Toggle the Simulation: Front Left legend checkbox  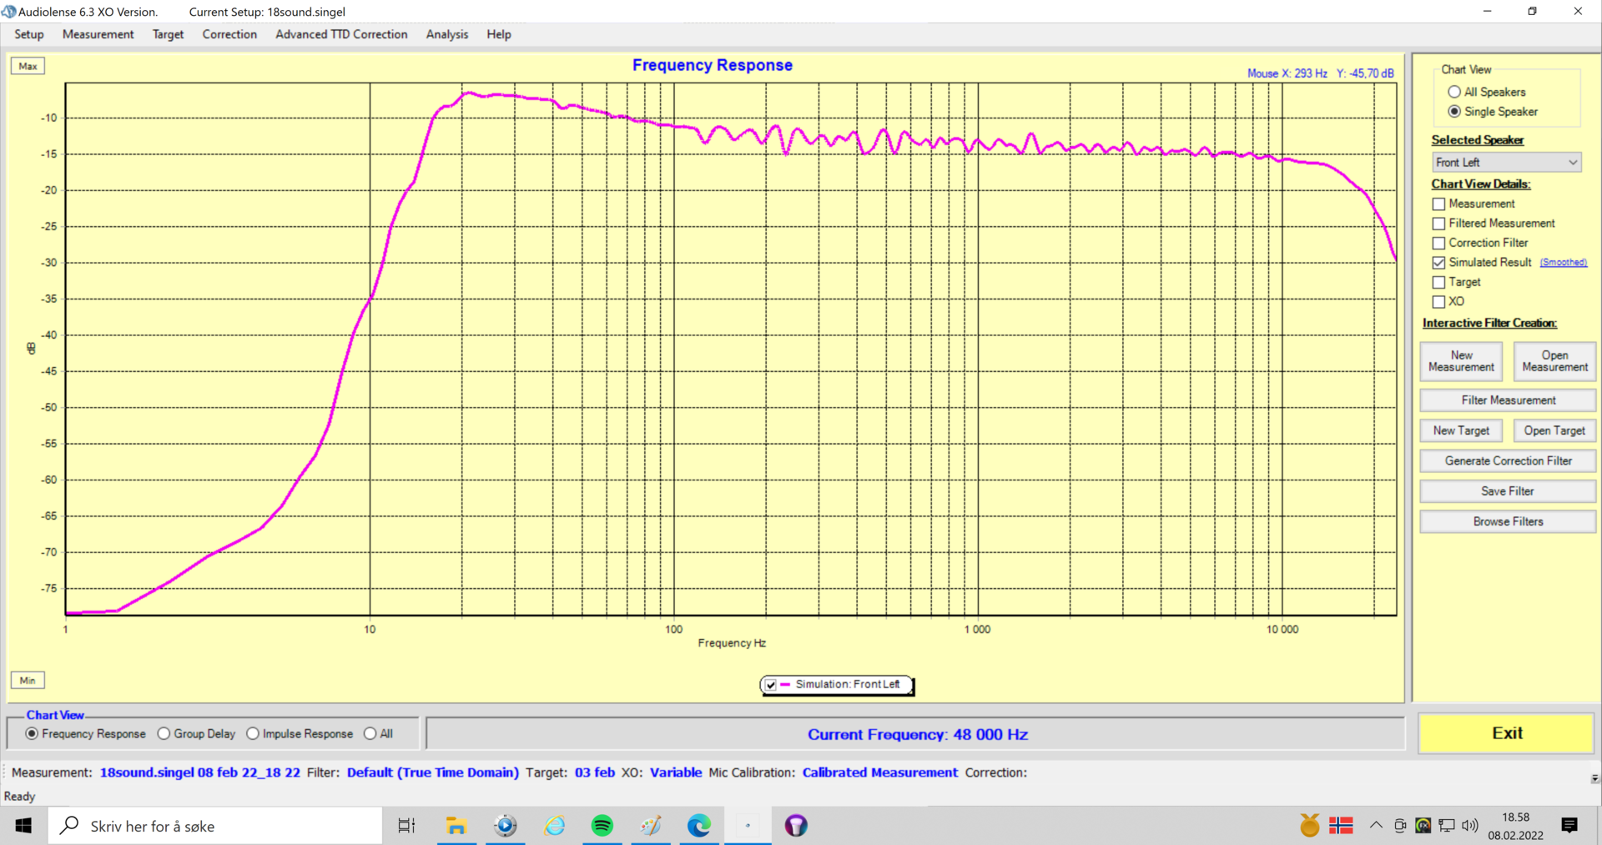click(771, 685)
